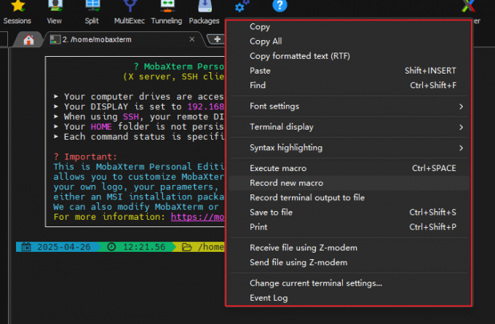Click the X server icon at top right
Screen dimensions: 495x324
[467, 7]
